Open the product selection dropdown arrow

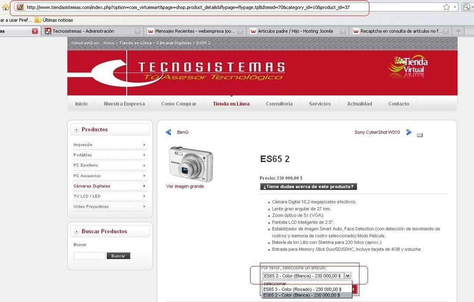(x=348, y=275)
